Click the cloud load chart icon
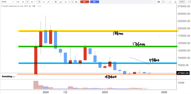Screen dimensions: 191x94 coord(170,2)
